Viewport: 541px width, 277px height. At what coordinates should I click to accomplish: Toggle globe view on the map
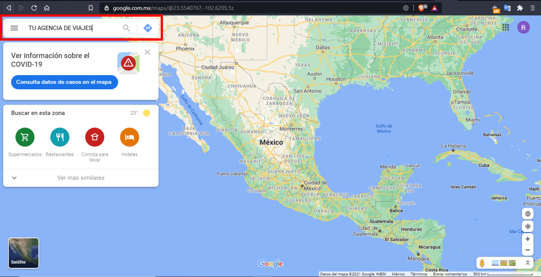[528, 214]
